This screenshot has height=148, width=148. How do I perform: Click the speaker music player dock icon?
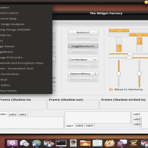pyautogui.click(x=73, y=143)
